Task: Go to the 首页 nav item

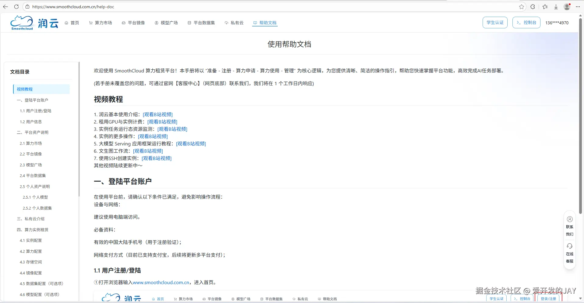Action: pyautogui.click(x=72, y=23)
